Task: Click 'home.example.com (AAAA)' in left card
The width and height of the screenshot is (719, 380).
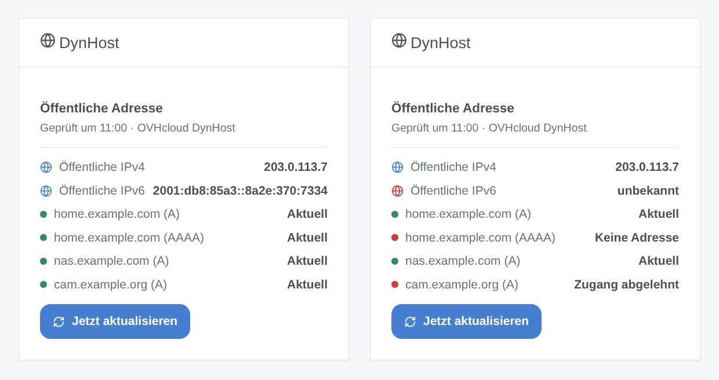Action: pyautogui.click(x=129, y=237)
